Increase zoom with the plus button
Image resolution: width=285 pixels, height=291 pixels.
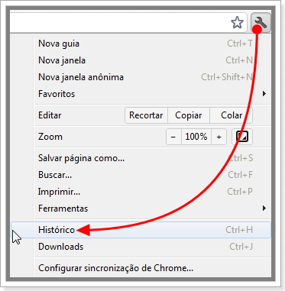coord(219,137)
